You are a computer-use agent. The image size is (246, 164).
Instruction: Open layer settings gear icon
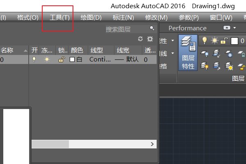tap(150, 39)
